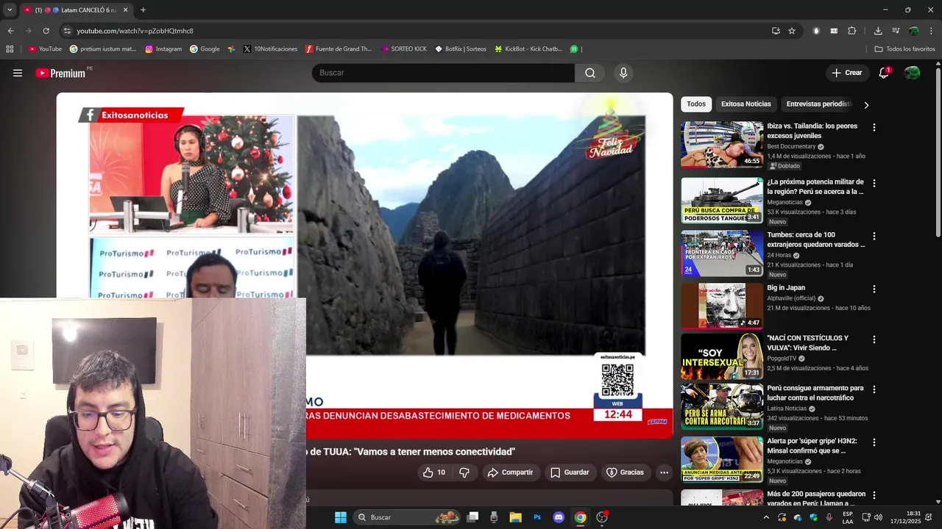Open more actions three-dot menu under video
Viewport: 942px width, 529px height.
pyautogui.click(x=664, y=472)
